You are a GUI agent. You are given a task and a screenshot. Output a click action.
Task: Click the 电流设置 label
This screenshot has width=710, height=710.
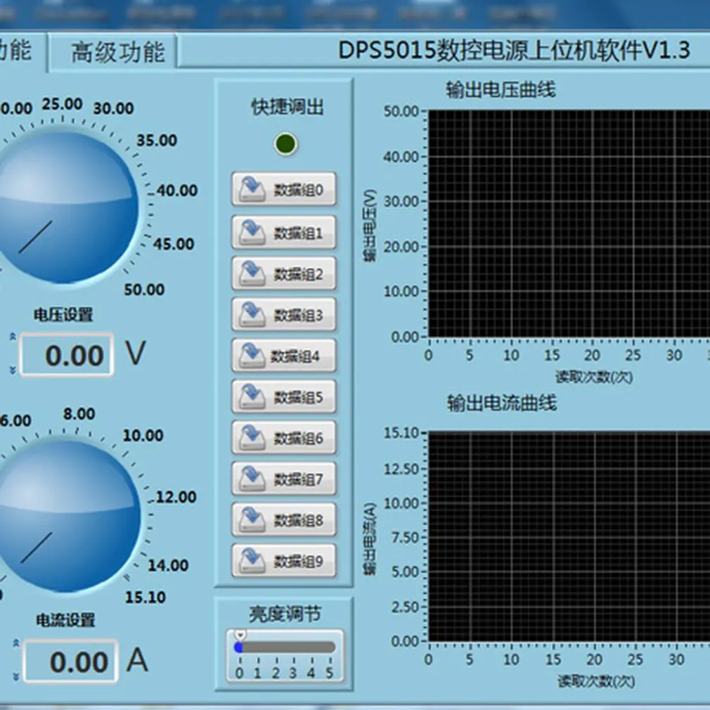coord(65,620)
